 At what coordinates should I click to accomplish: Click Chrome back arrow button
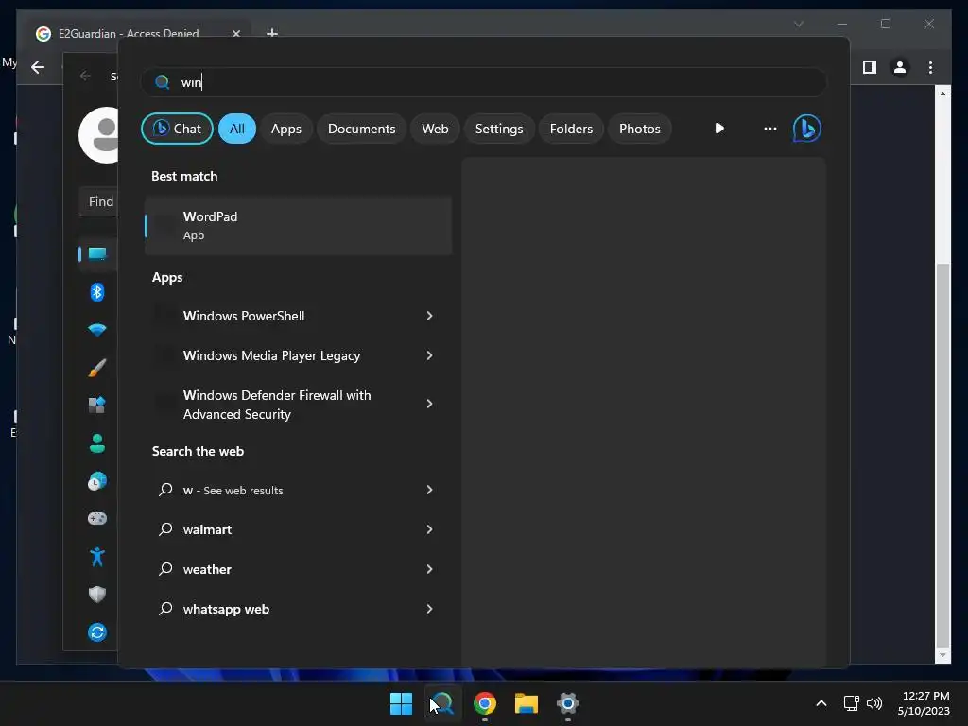[x=38, y=67]
